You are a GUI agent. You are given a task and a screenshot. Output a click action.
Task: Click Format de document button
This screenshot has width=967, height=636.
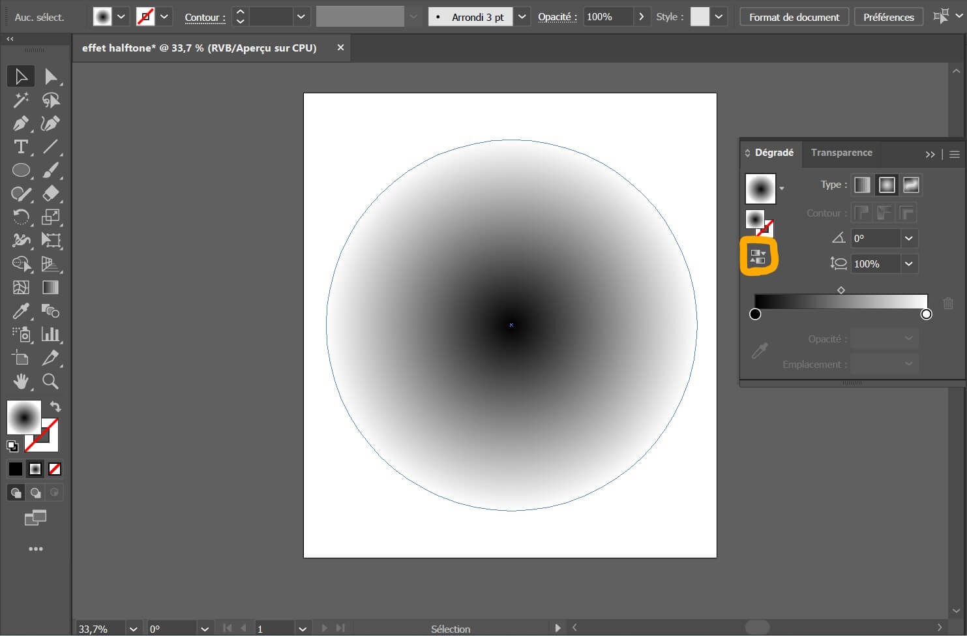794,17
